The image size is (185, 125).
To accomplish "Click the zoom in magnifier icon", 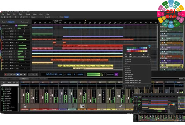I will point(21,17).
